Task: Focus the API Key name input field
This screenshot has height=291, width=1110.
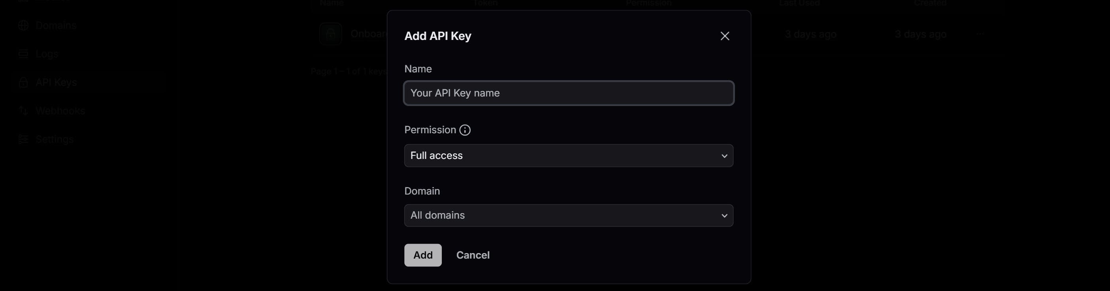Action: coord(568,93)
